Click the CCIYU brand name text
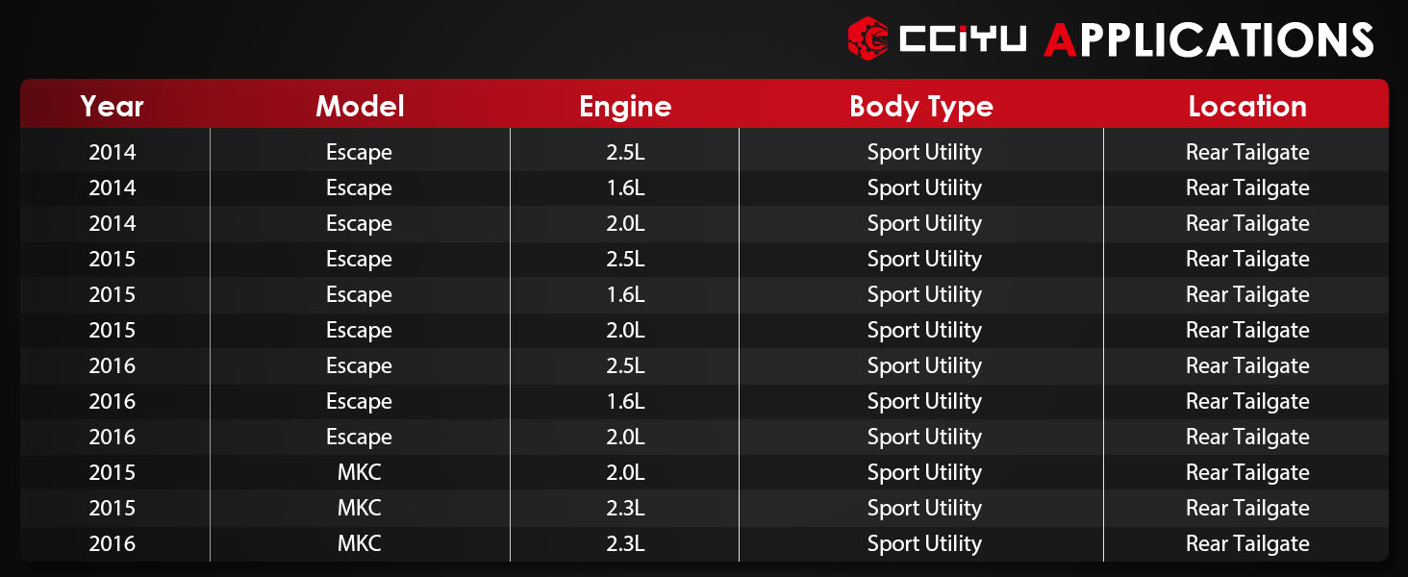The width and height of the screenshot is (1408, 577). 962,38
